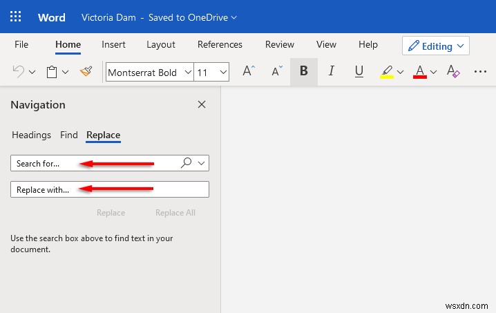Open the Review tab

pos(280,44)
